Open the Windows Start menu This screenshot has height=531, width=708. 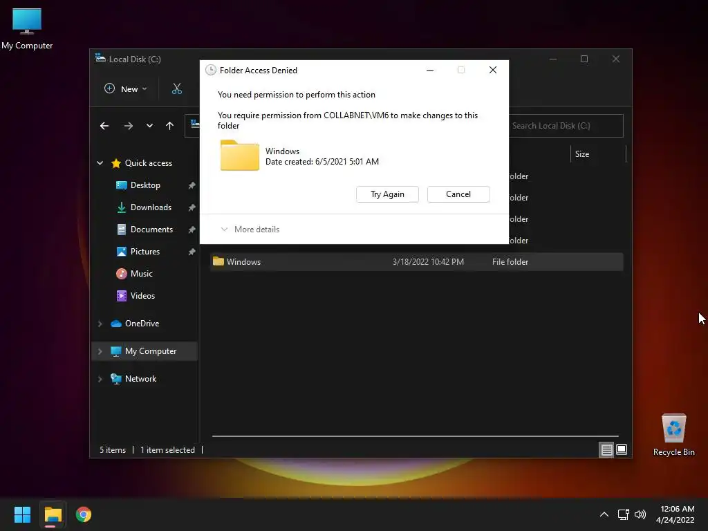point(22,514)
